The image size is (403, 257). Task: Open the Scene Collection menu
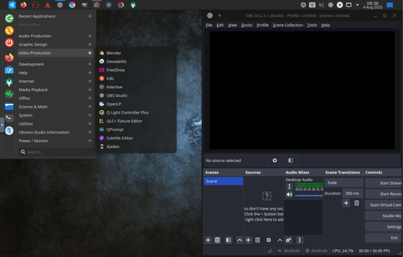click(288, 25)
